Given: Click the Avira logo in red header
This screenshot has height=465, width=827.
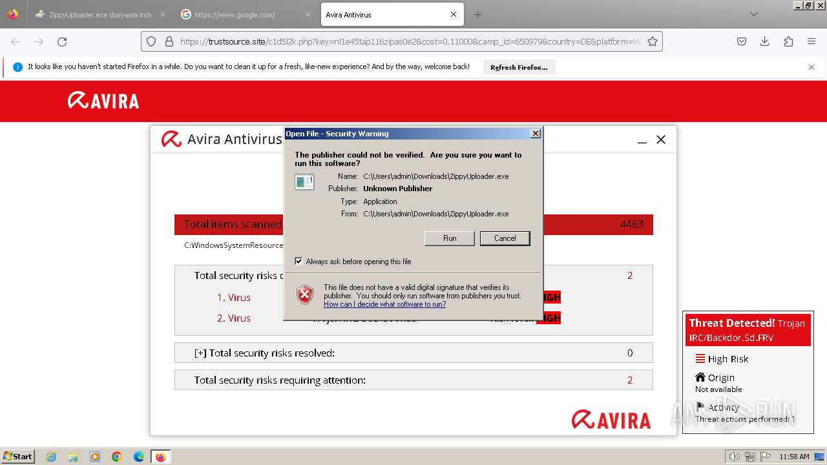Looking at the screenshot, I should pyautogui.click(x=103, y=101).
